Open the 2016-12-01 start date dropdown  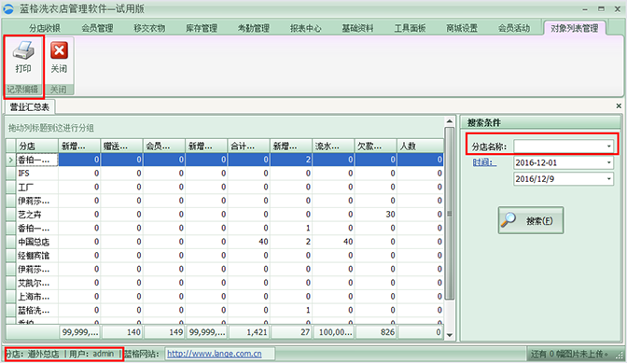coord(608,162)
